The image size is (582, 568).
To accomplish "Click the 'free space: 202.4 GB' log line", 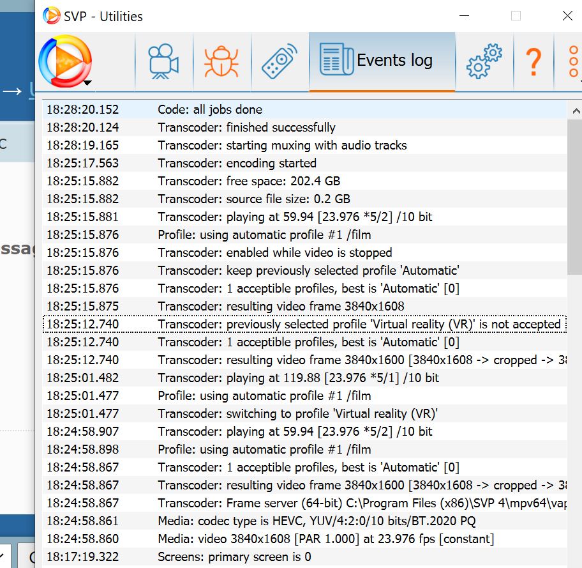I will [249, 181].
